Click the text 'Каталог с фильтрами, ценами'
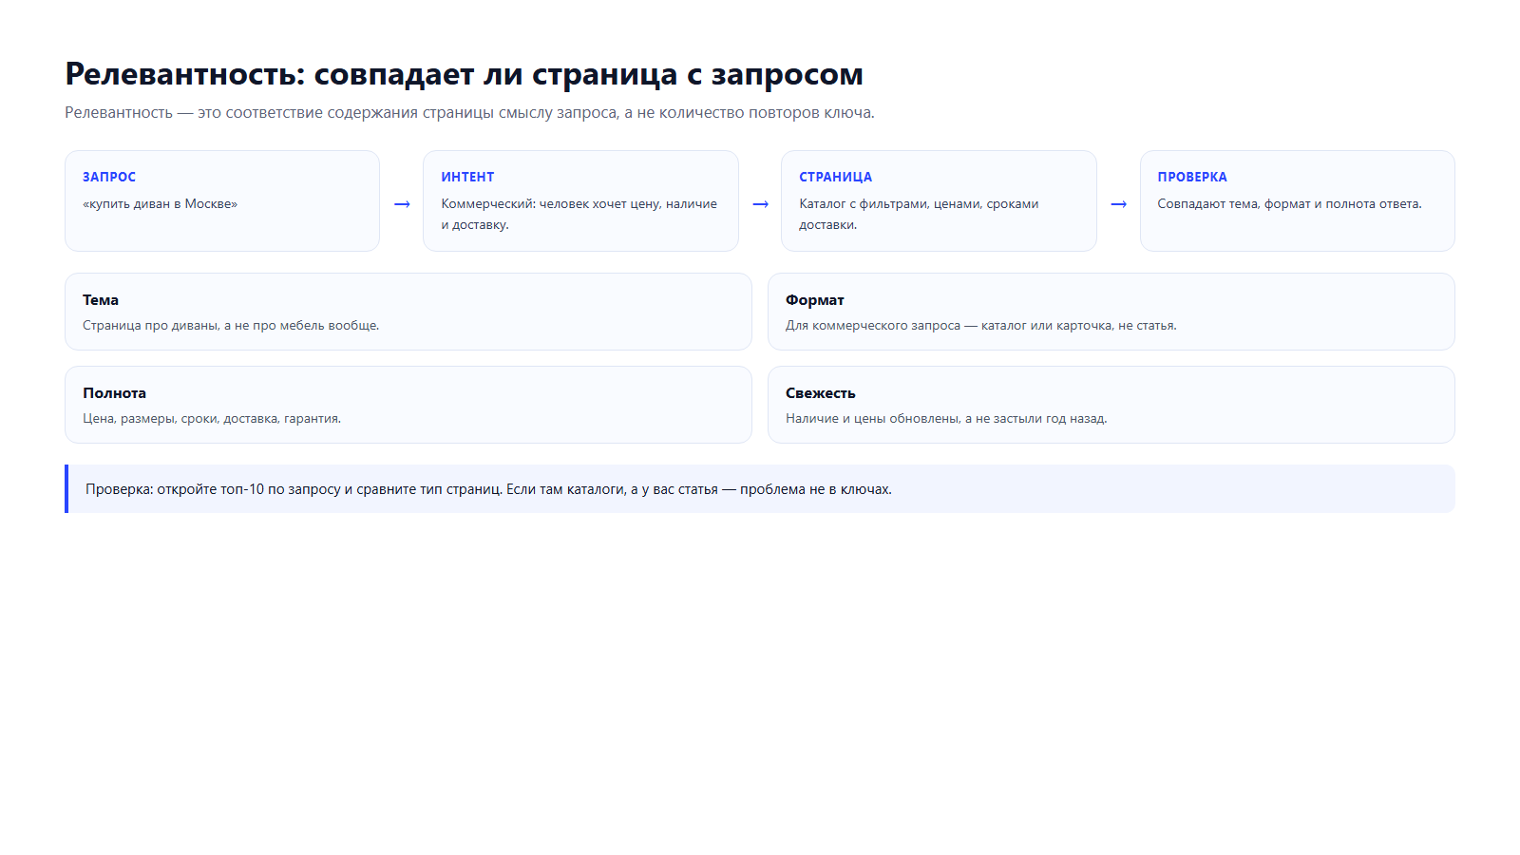The image size is (1520, 855). point(919,215)
